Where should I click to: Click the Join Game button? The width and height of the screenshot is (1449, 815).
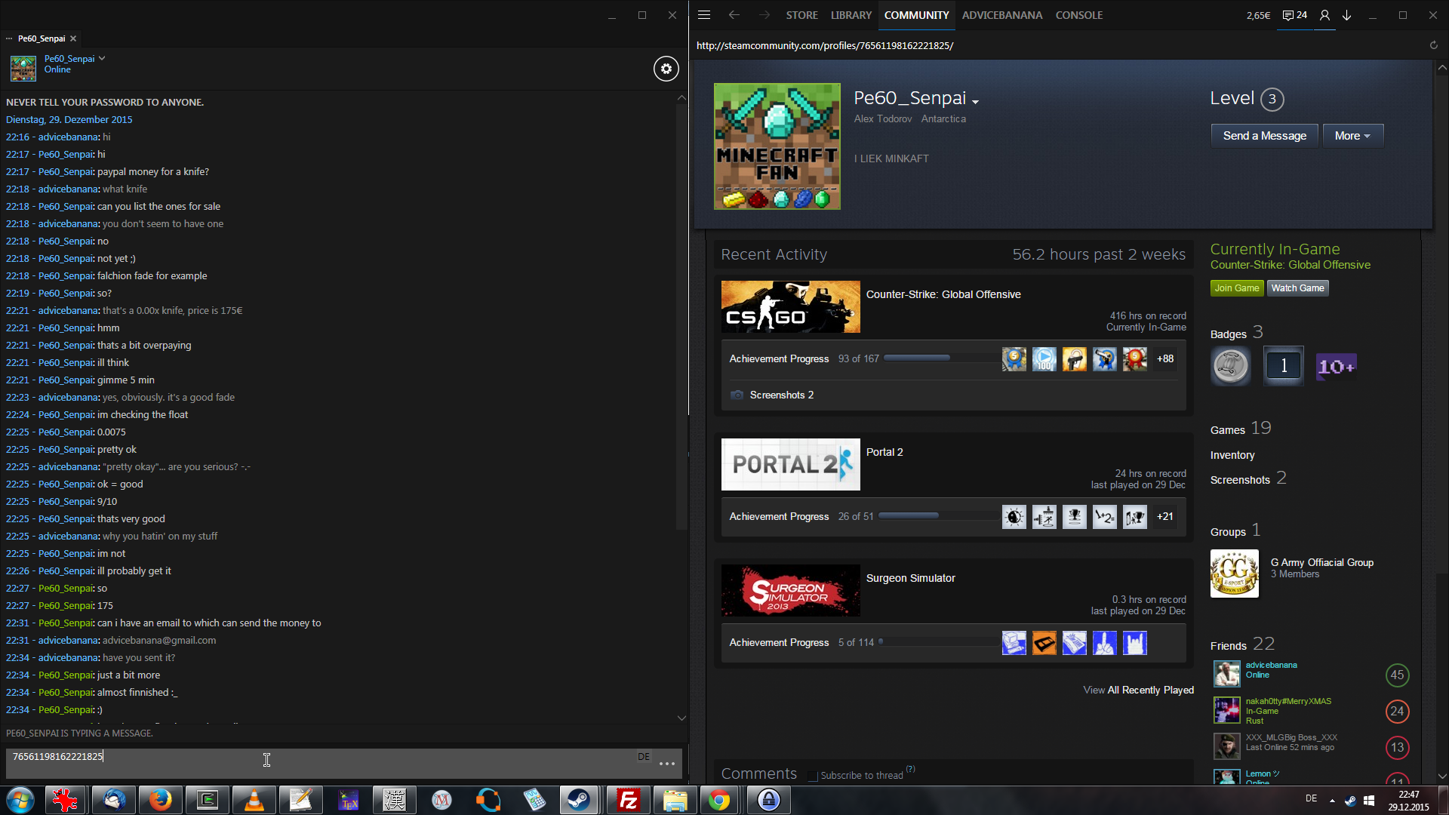point(1236,288)
